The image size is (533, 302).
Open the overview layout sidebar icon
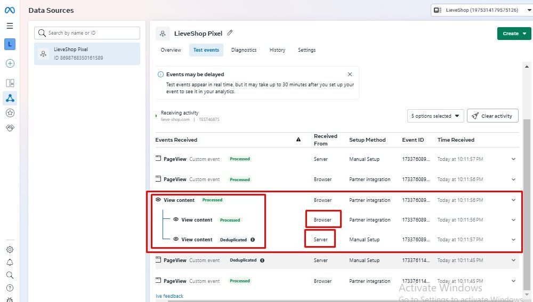click(x=10, y=83)
